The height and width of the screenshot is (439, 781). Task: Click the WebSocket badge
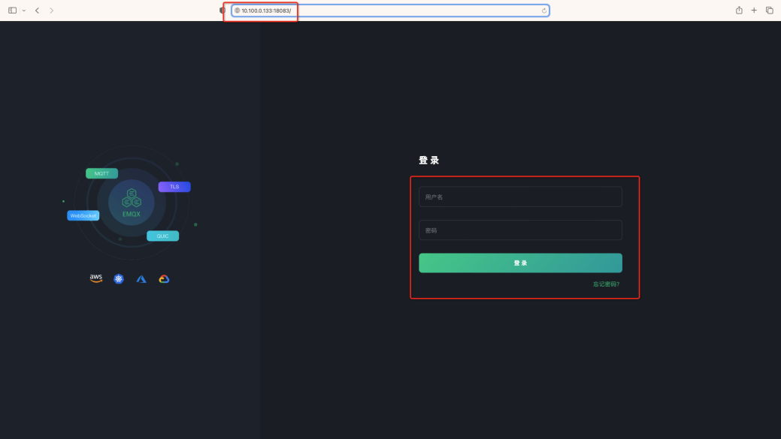83,215
